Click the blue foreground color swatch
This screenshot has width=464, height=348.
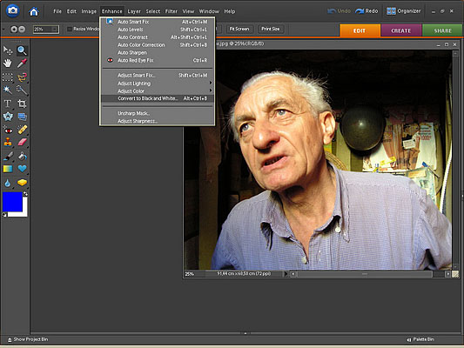pos(12,202)
